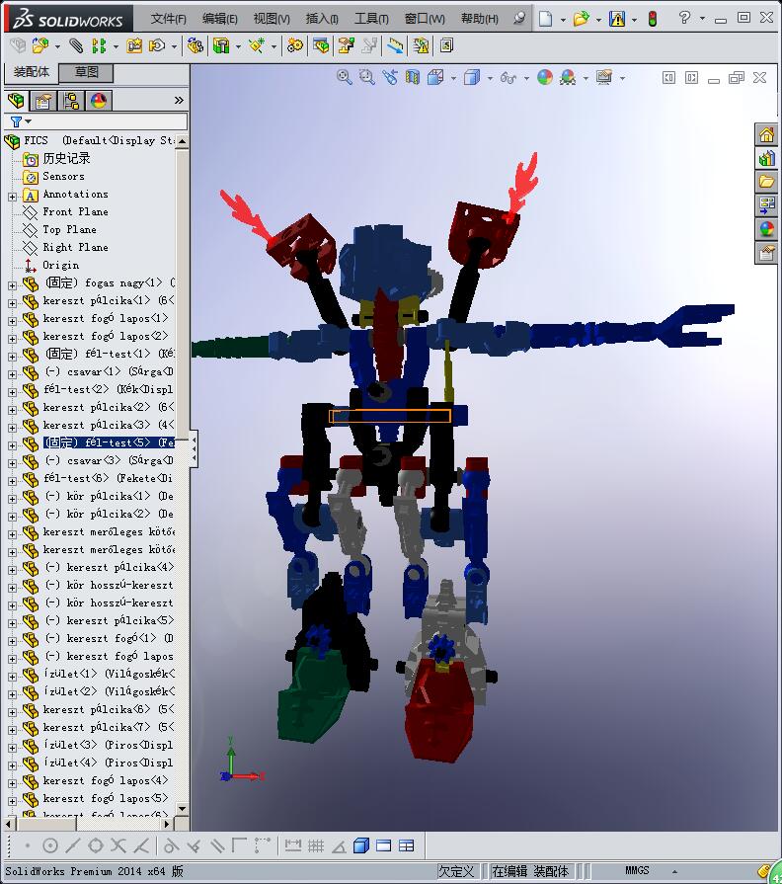The width and height of the screenshot is (782, 884).
Task: Click the Edit Appearance sphere icon
Action: 545,77
